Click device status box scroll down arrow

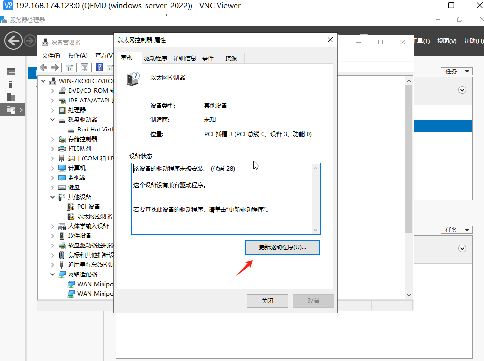pyautogui.click(x=315, y=230)
